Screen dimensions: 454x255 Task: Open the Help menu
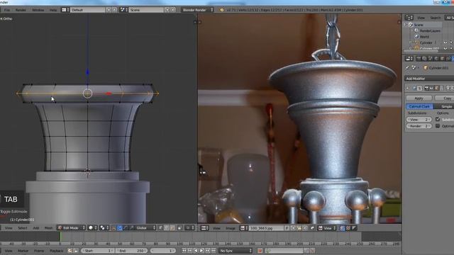[x=53, y=10]
